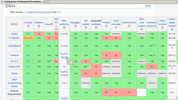Sort by Code coverage column icon
The height and width of the screenshot is (100, 178).
(x=116, y=27)
